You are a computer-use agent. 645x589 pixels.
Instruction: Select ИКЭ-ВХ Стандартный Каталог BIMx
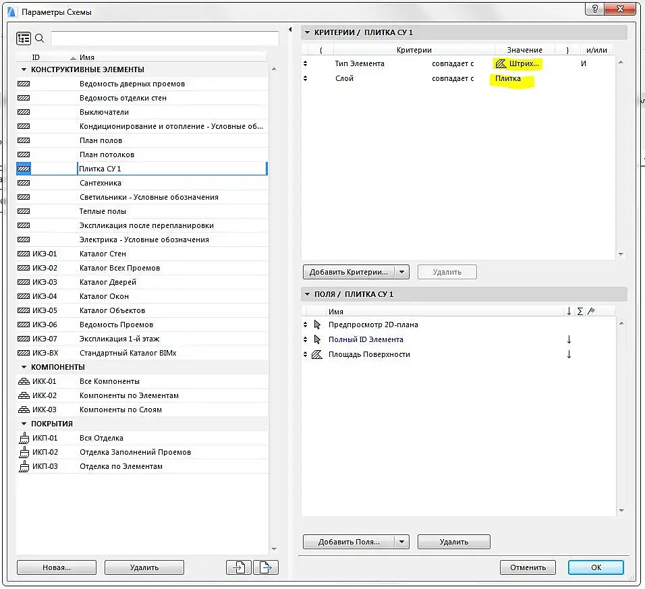[x=142, y=353]
